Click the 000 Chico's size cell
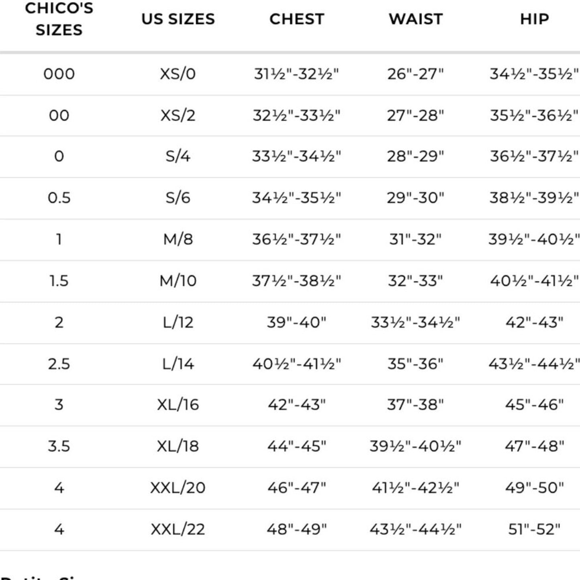The image size is (580, 580). (x=59, y=74)
